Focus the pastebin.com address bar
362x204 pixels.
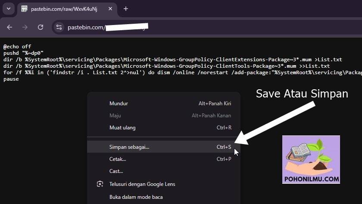[208, 27]
